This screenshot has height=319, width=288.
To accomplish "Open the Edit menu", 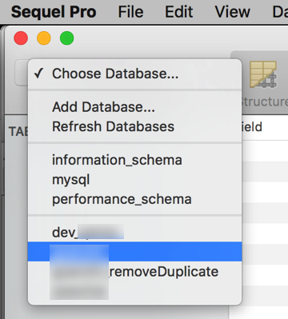I will click(178, 12).
